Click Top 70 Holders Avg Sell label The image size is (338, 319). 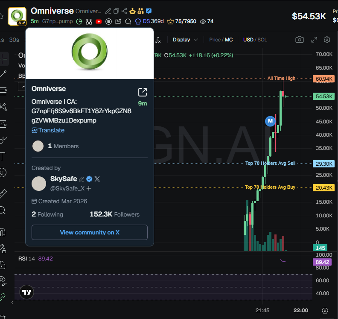(x=270, y=163)
